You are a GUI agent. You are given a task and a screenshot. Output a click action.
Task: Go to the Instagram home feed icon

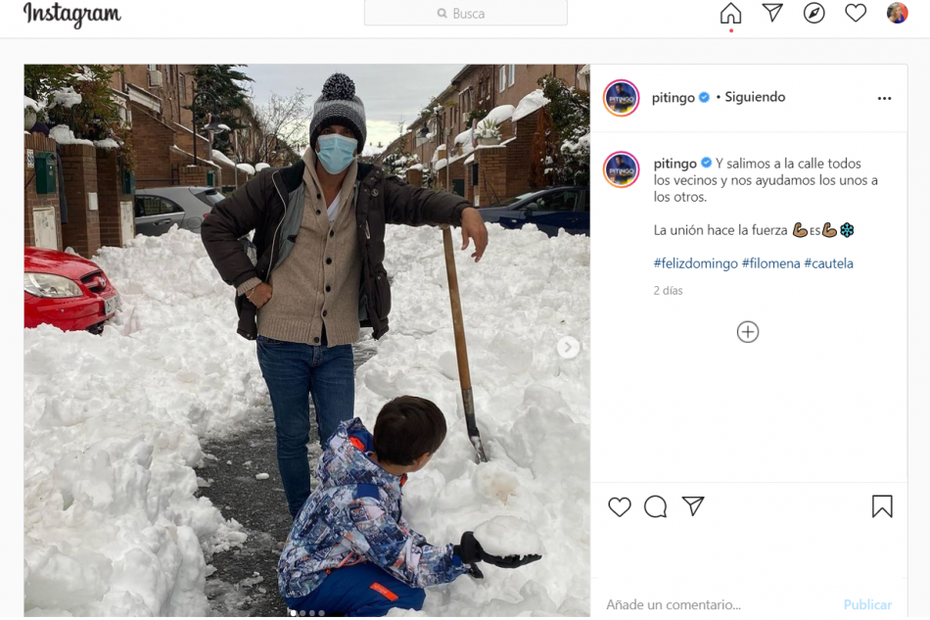[x=730, y=13]
